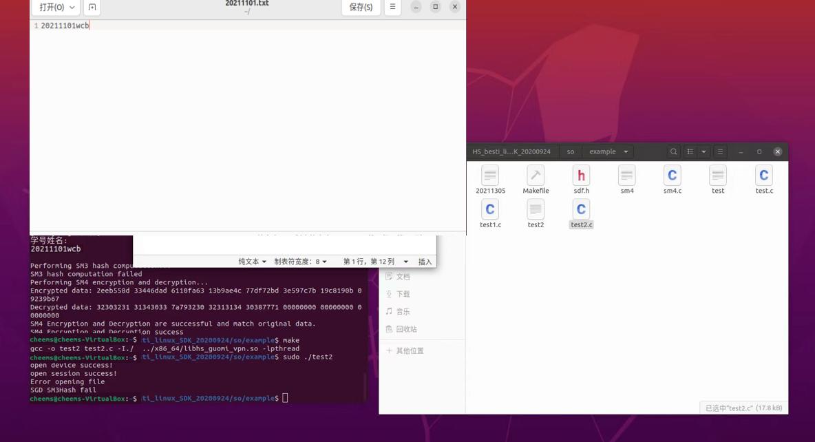Viewport: 815px width, 442px height.
Task: Maximize the text editor window
Action: (x=436, y=7)
